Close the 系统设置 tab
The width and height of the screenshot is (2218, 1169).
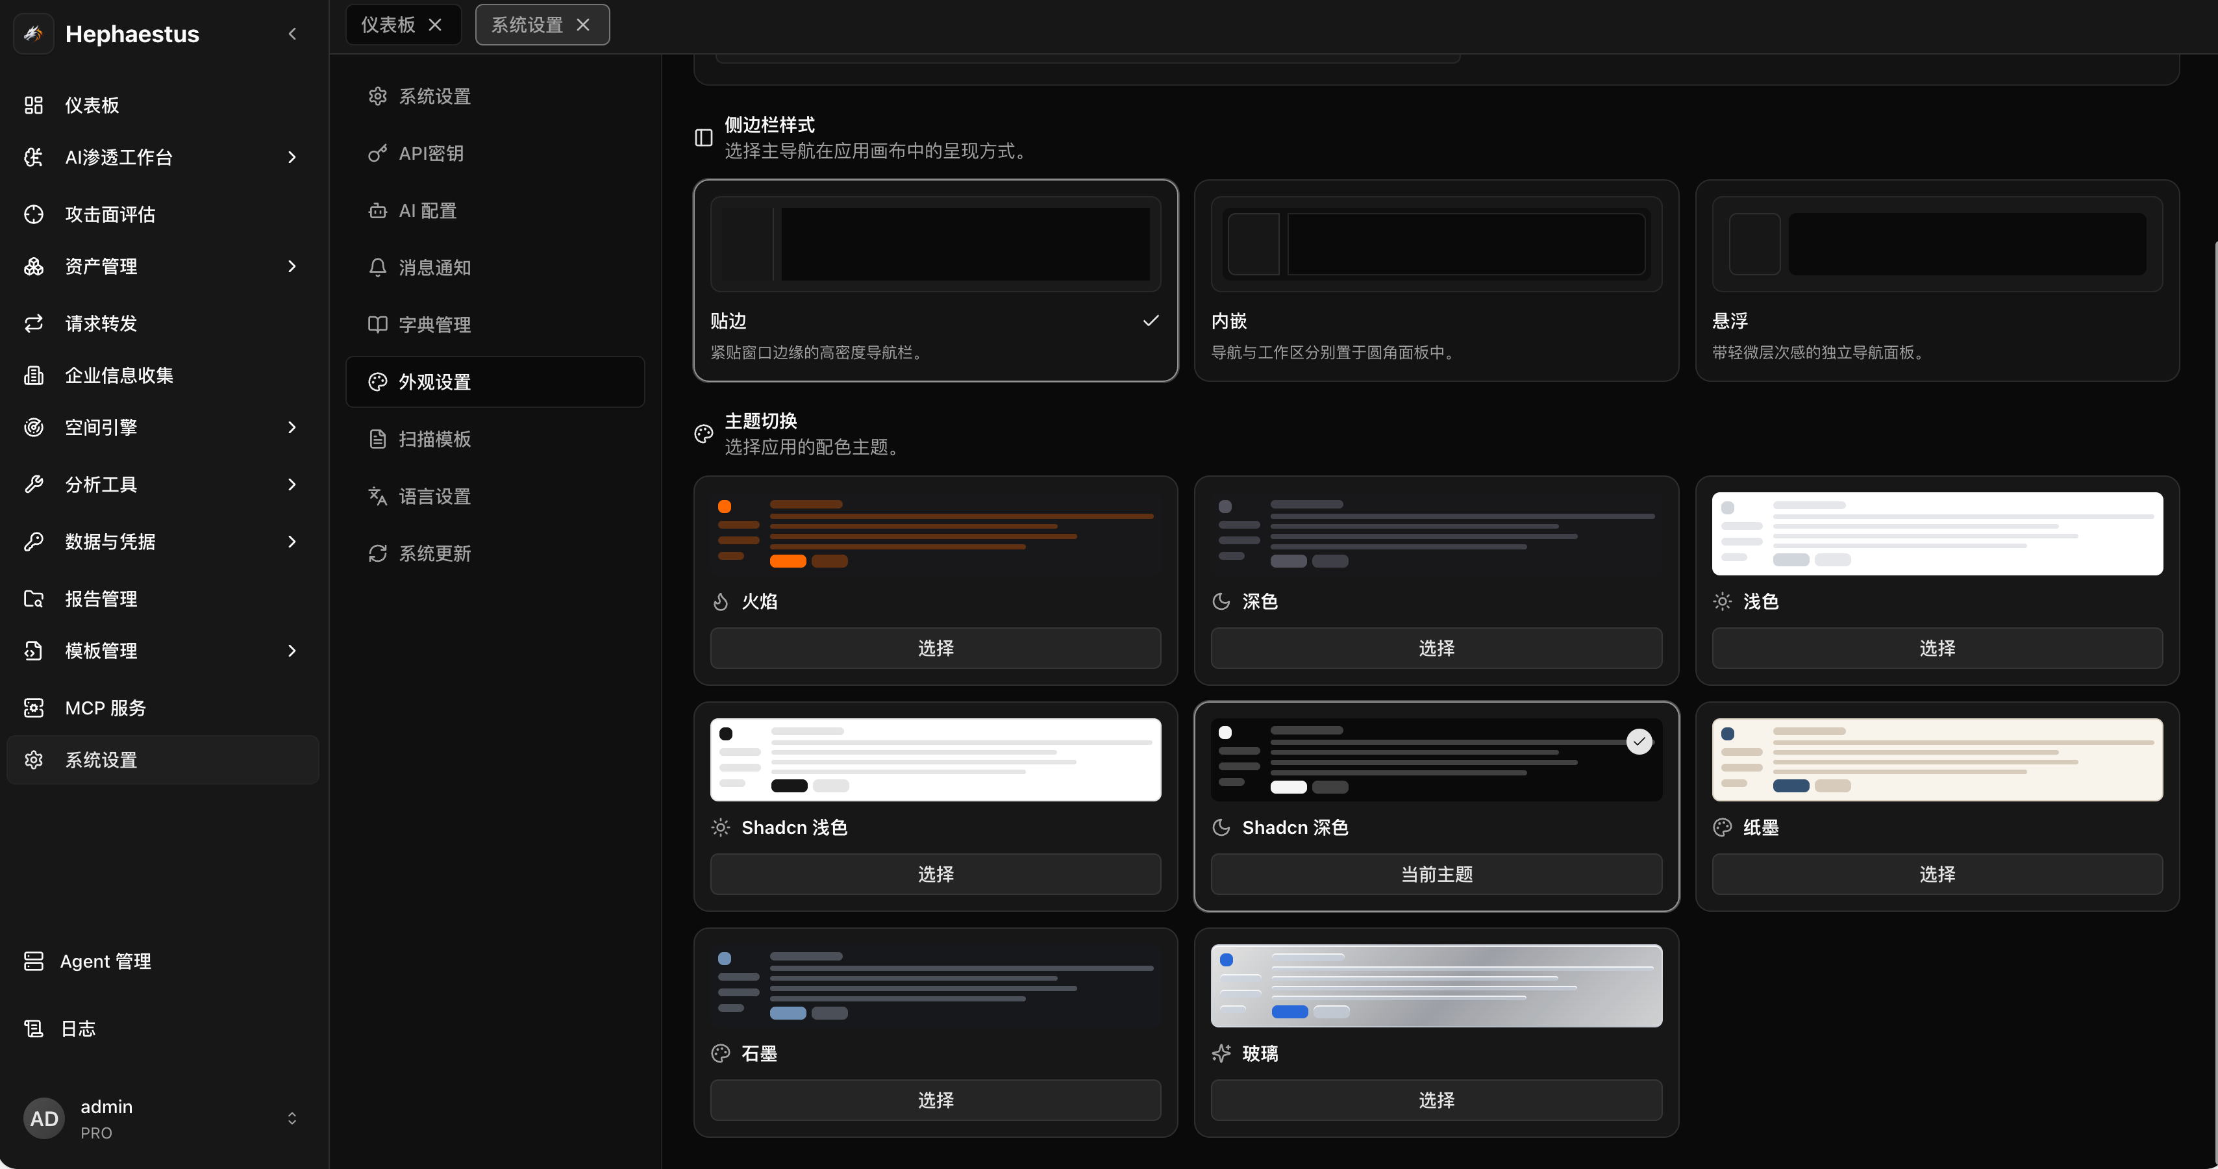583,25
